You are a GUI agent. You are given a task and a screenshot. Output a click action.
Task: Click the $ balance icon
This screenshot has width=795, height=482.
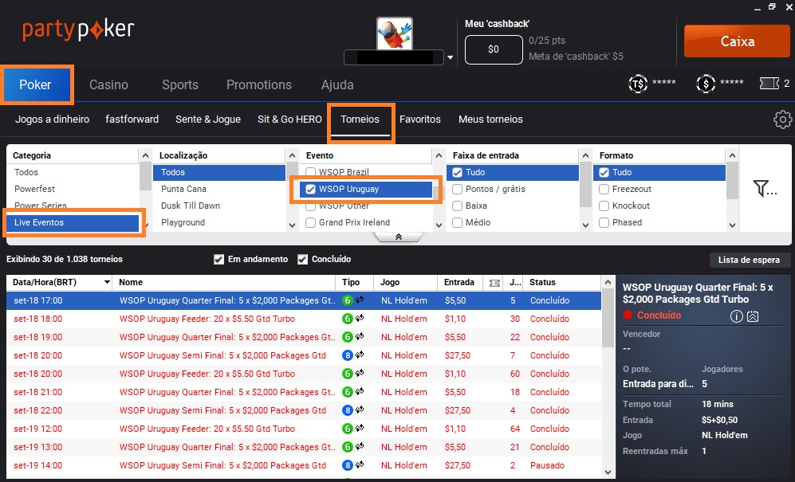pyautogui.click(x=706, y=84)
